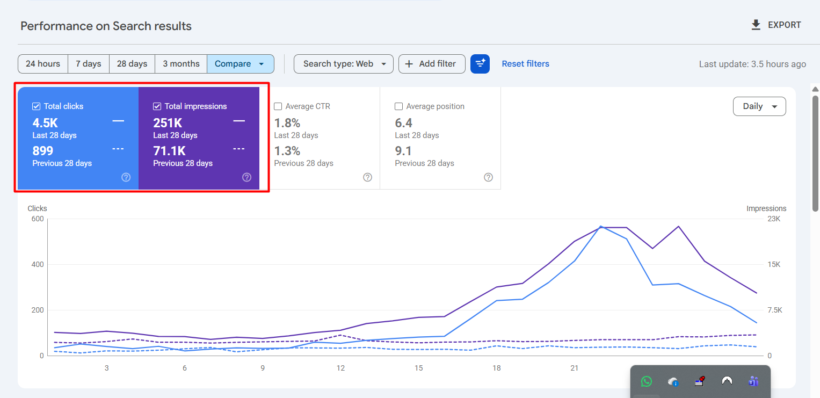The width and height of the screenshot is (820, 398).
Task: Open help icon on Average position card
Action: pyautogui.click(x=489, y=177)
